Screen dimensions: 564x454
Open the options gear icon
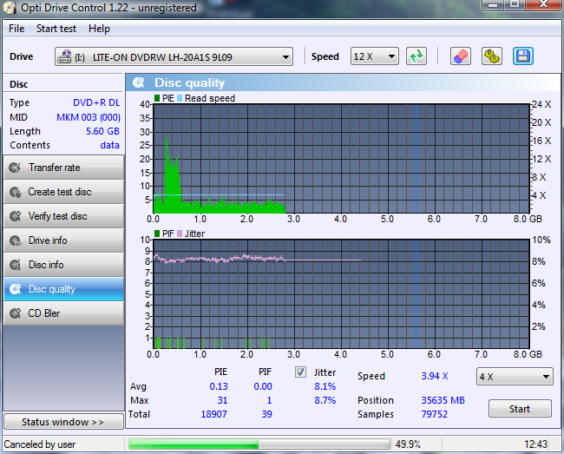(x=492, y=56)
